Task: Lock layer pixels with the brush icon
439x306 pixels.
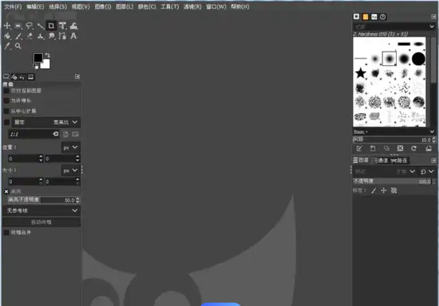Action: point(373,191)
